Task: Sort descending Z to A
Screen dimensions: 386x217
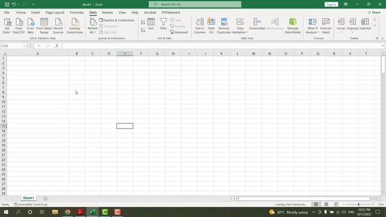Action: click(143, 30)
